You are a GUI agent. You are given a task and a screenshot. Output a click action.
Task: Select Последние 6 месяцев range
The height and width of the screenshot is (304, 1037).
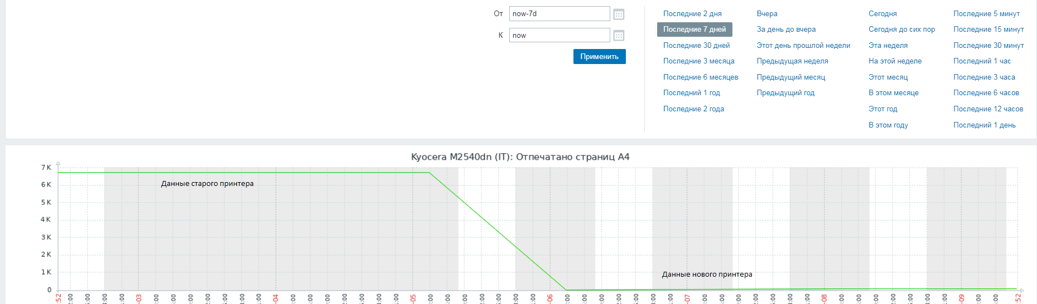click(701, 77)
